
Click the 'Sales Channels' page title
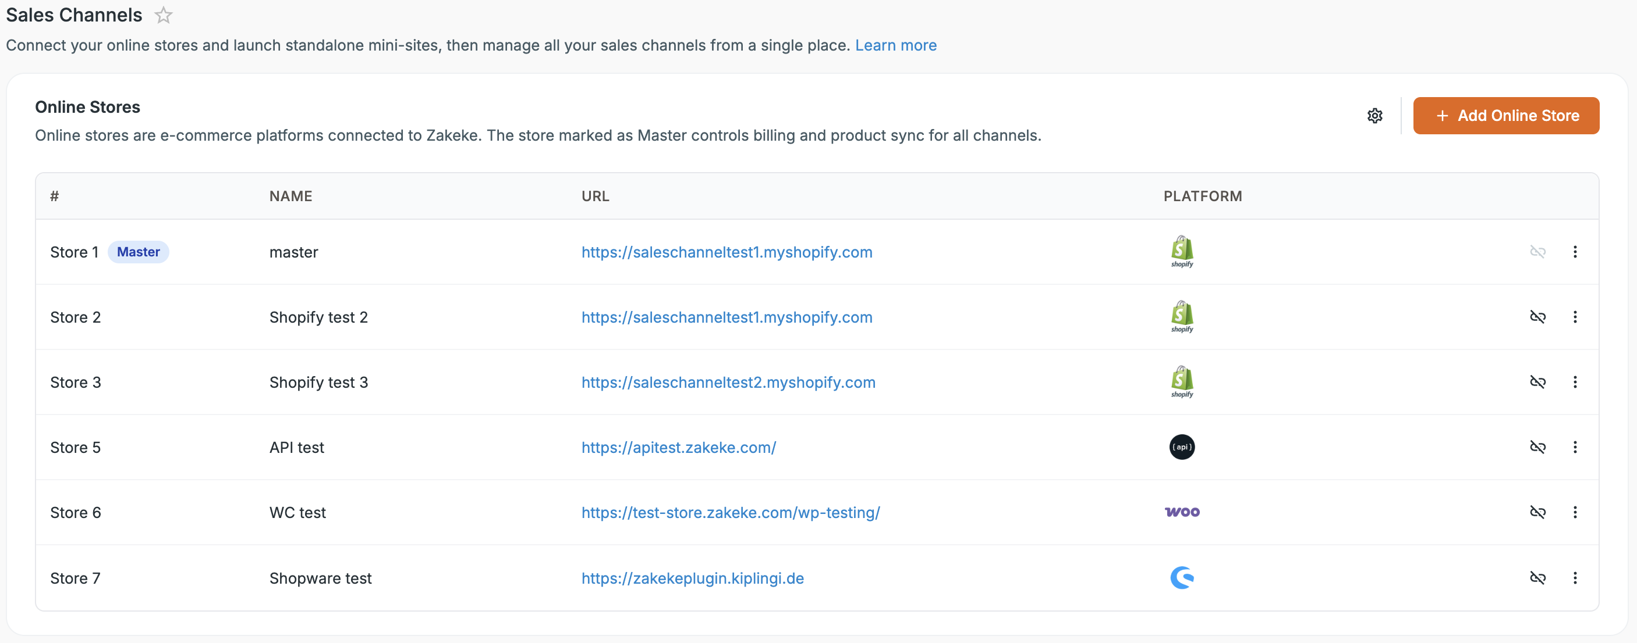[x=75, y=15]
